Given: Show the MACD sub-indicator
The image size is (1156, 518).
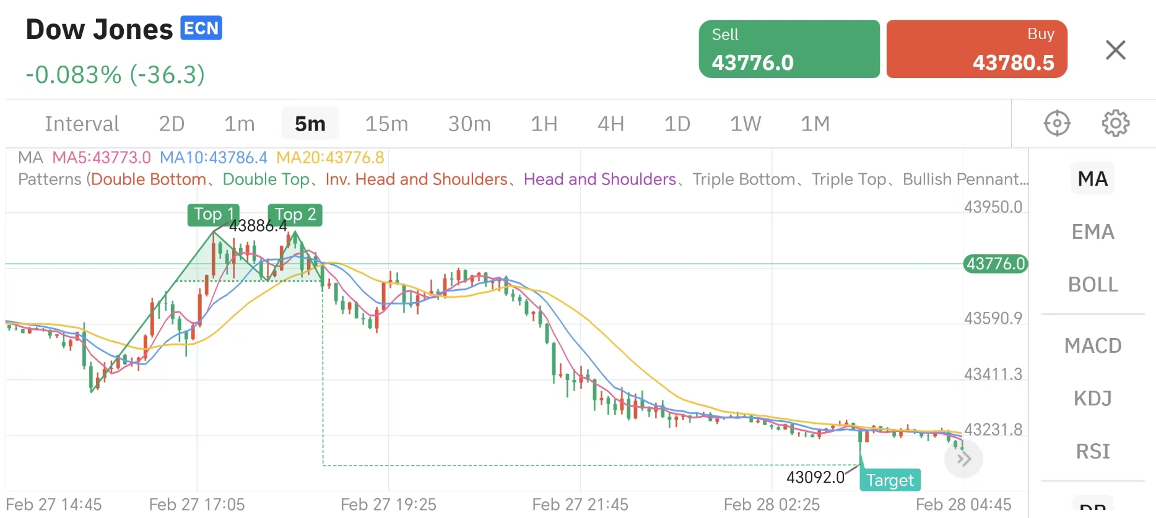Looking at the screenshot, I should tap(1093, 345).
